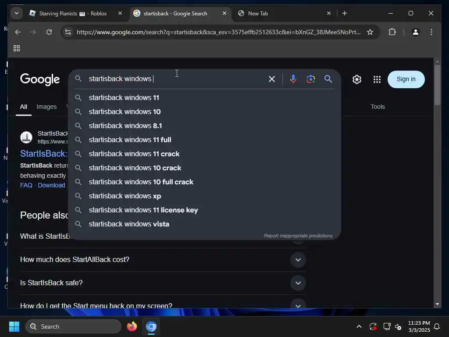Screen dimensions: 449x337
Task: Go back to previous page
Action: pyautogui.click(x=18, y=32)
